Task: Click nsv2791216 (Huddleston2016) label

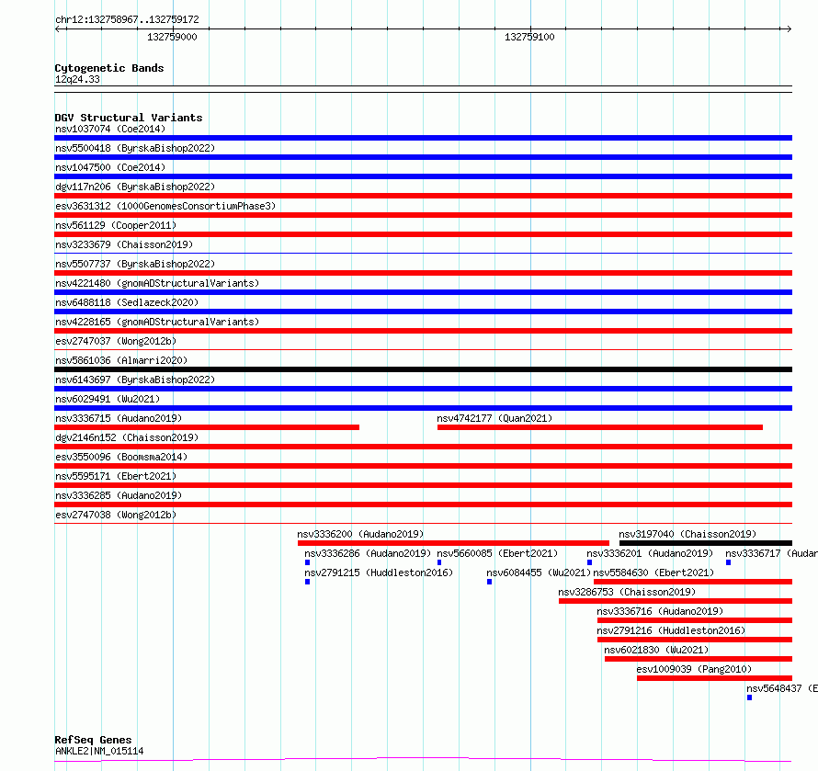Action: (671, 630)
